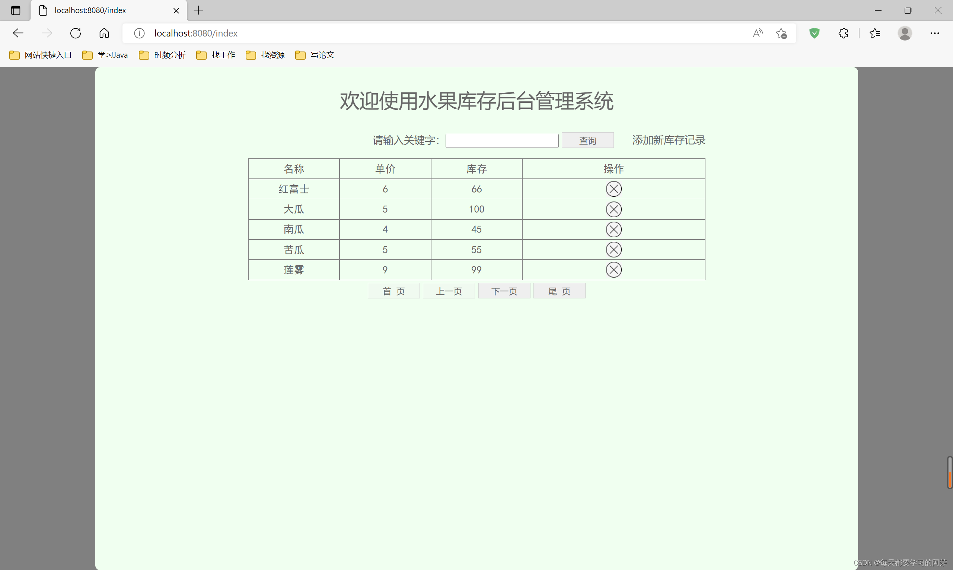Open the 添加新库存记录 link
The height and width of the screenshot is (570, 953).
tap(668, 140)
